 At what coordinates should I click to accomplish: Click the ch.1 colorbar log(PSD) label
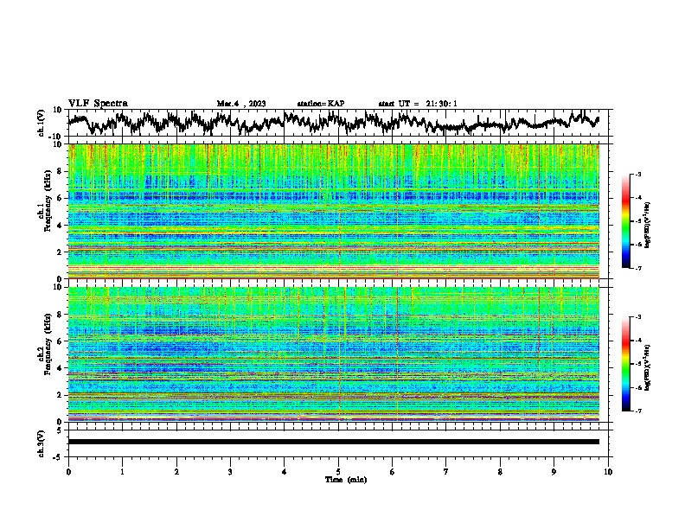point(648,225)
